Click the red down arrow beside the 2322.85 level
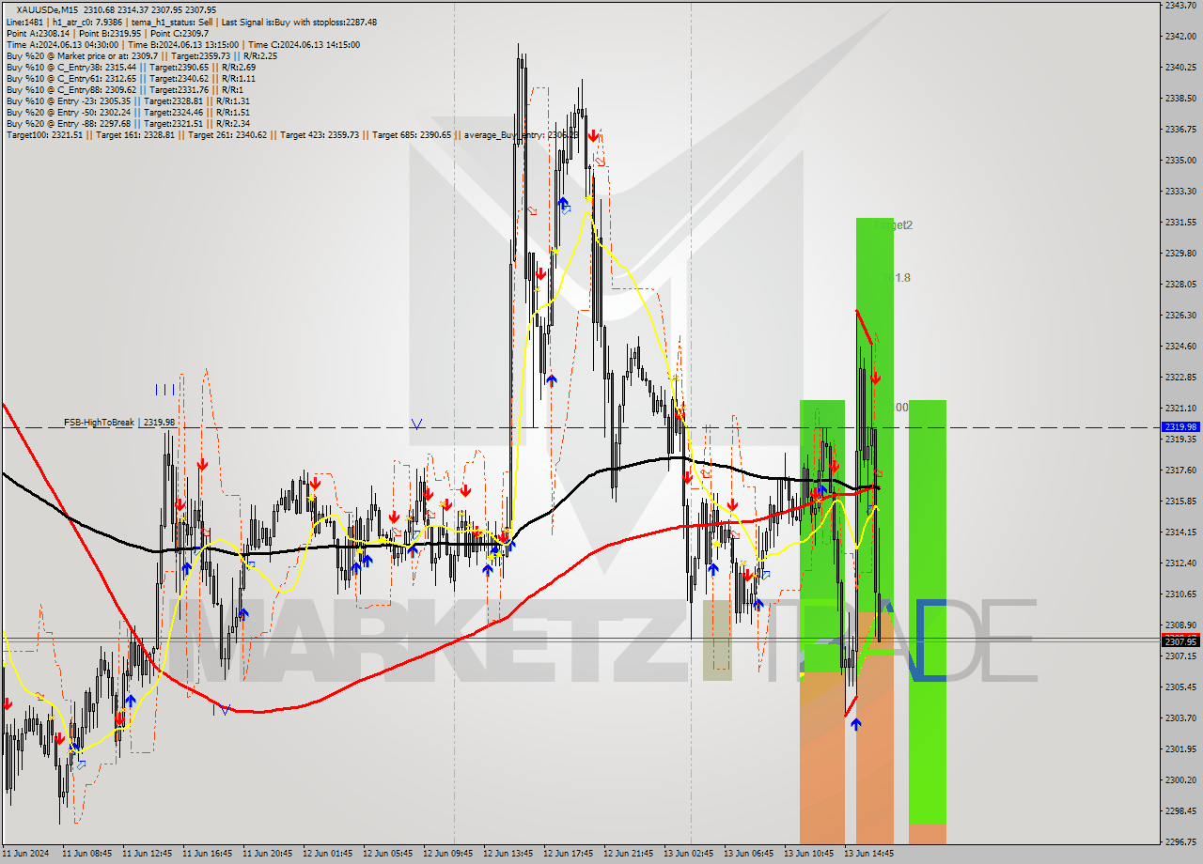 (875, 378)
